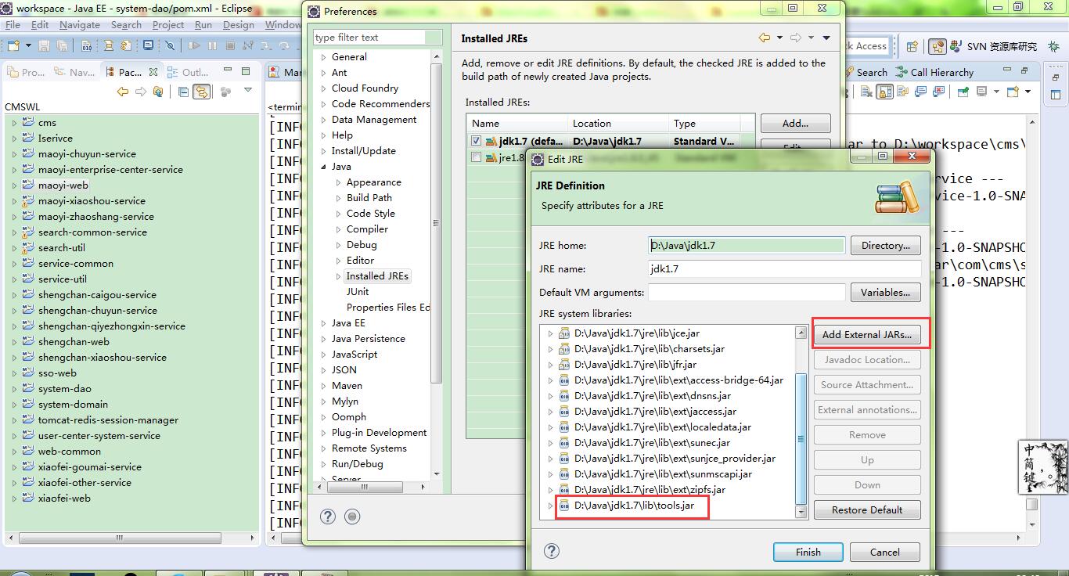Click the Preferences forward navigation arrow
Viewport: 1069px width, 576px height.
click(x=796, y=38)
